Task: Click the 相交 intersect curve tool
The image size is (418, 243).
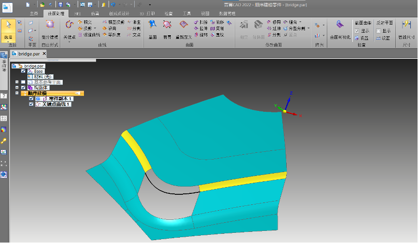Action: (85, 22)
